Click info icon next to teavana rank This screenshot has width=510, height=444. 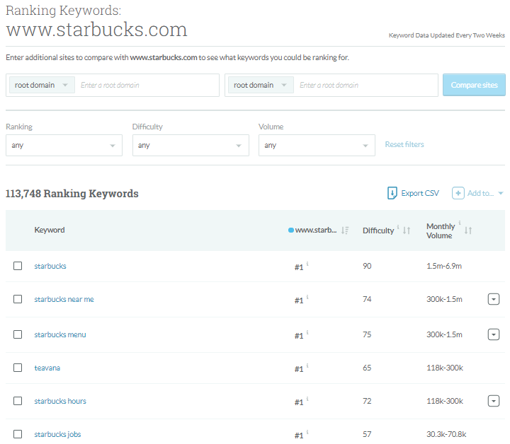tap(307, 366)
